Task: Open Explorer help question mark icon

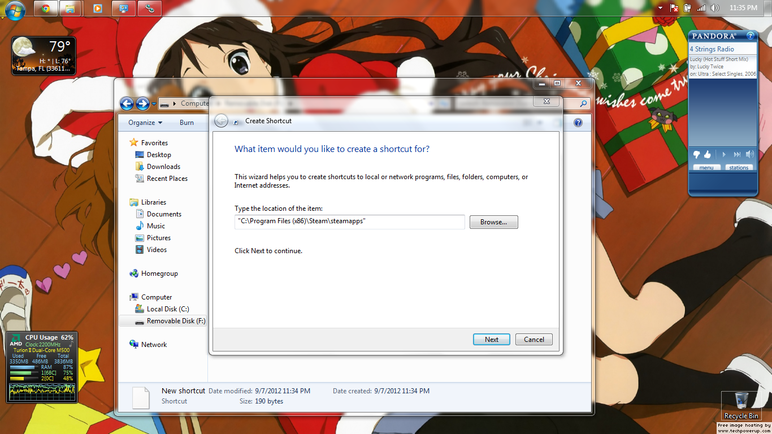Action: pos(578,123)
